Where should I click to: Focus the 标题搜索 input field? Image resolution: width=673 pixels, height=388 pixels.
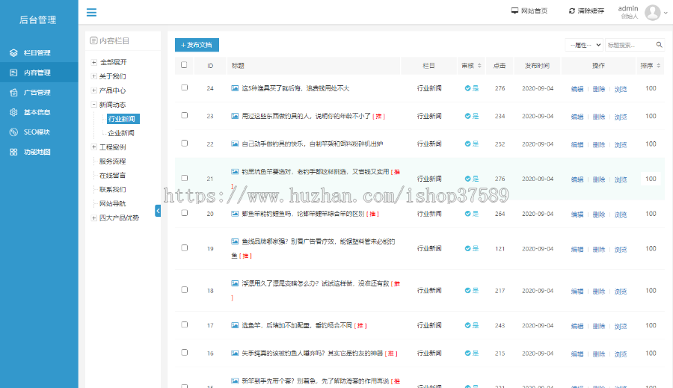[630, 45]
